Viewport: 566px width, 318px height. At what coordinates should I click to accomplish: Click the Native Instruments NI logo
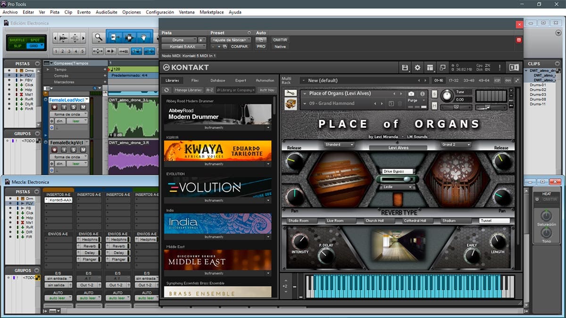[514, 67]
